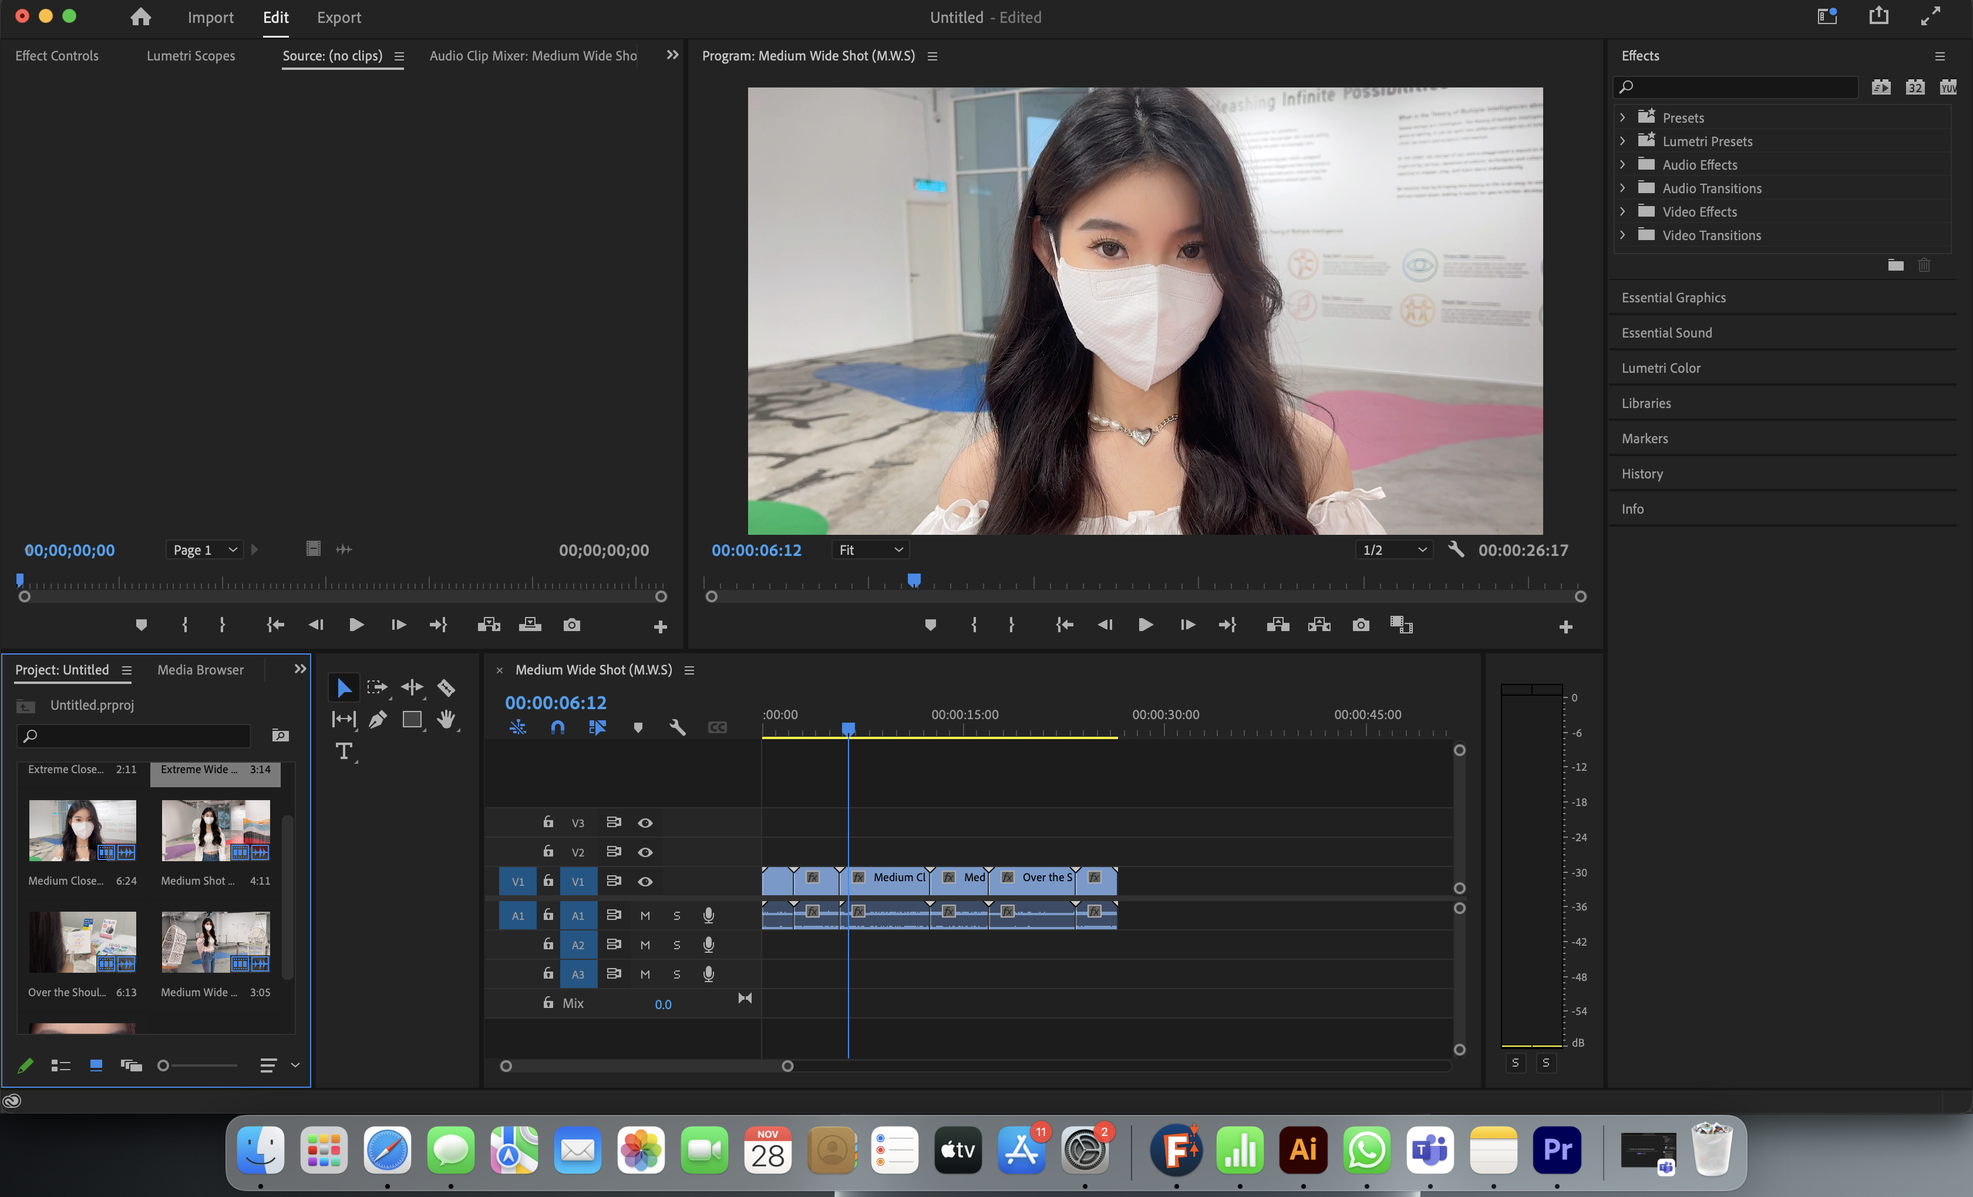Pick the Track Select Forward tool
Image resolution: width=1973 pixels, height=1197 pixels.
[x=377, y=687]
